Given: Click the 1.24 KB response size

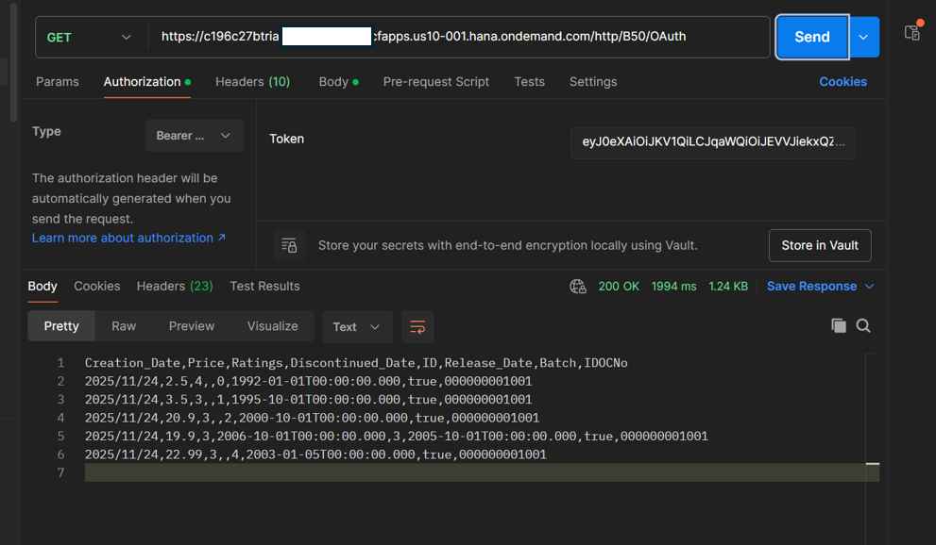Looking at the screenshot, I should click(x=727, y=287).
